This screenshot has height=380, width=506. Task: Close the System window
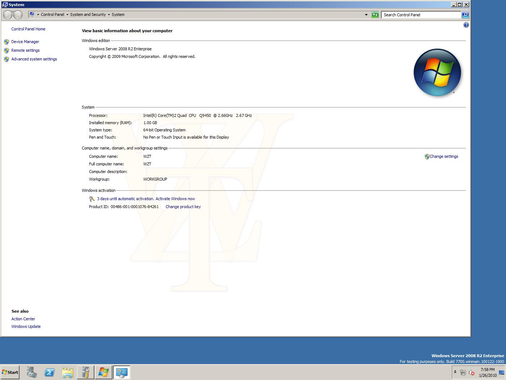(466, 5)
